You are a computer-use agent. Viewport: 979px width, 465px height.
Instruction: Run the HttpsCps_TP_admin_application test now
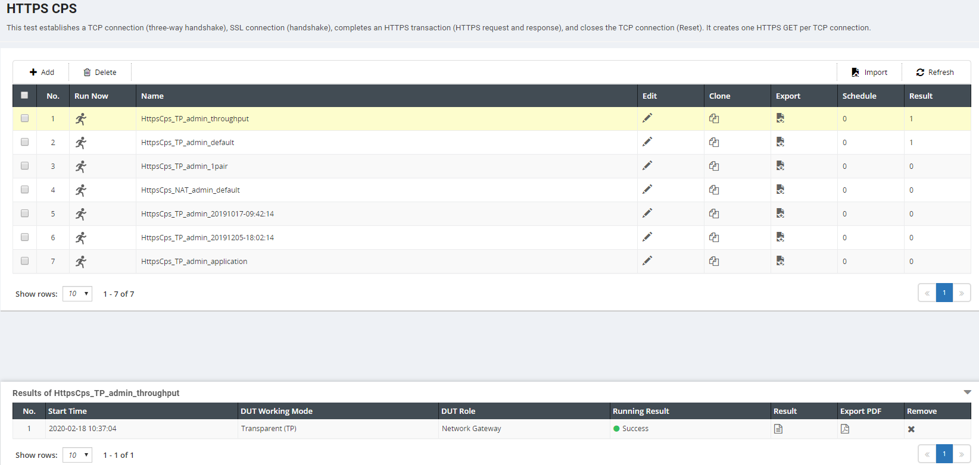coord(81,262)
